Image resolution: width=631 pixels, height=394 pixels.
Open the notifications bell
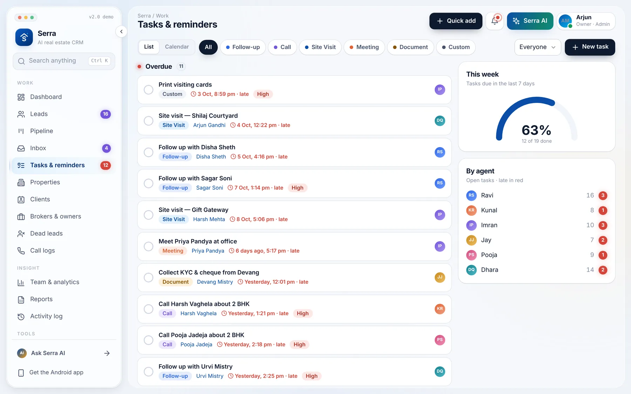495,21
